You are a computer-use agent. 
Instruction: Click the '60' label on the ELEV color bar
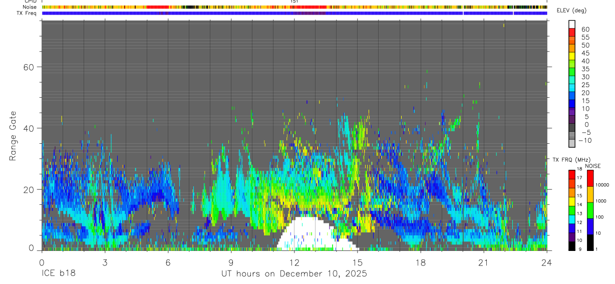(585, 30)
